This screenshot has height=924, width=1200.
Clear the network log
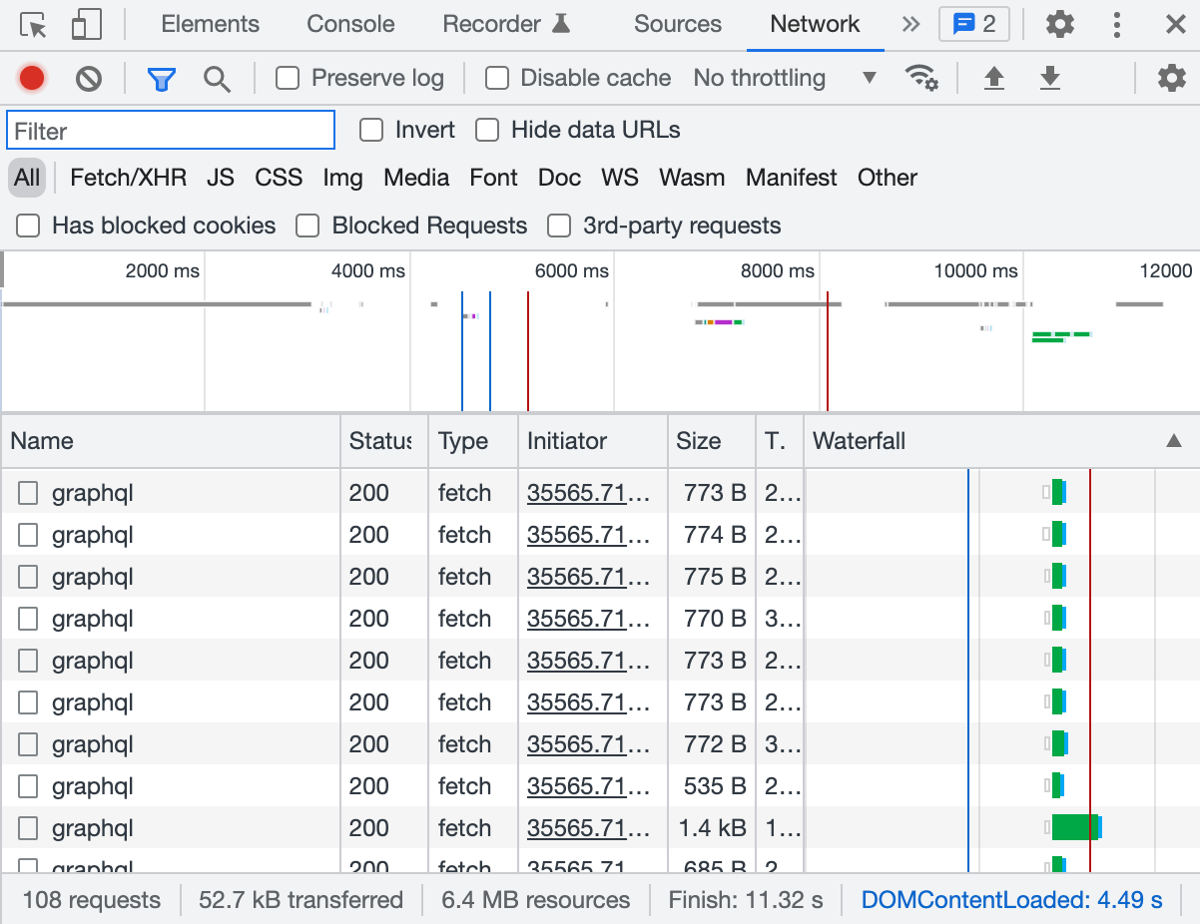coord(89,78)
